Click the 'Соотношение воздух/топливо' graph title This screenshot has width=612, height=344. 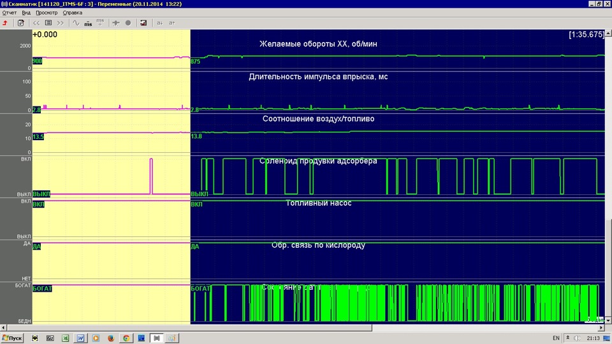coord(318,119)
